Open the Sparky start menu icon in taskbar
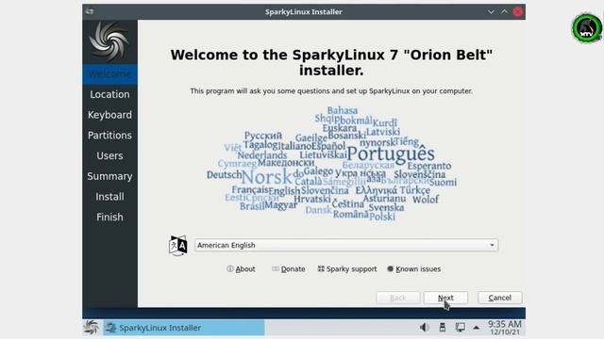 [92, 328]
